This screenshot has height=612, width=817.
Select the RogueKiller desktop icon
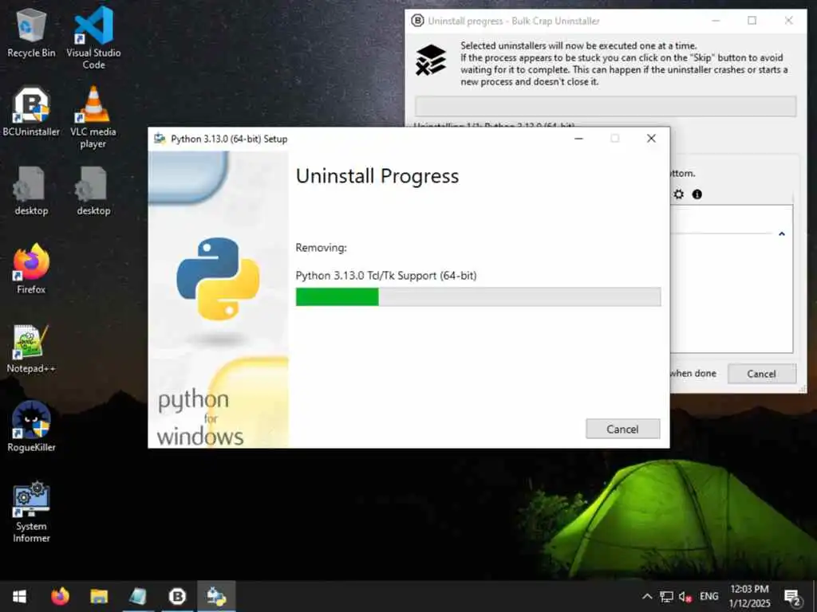coord(31,427)
